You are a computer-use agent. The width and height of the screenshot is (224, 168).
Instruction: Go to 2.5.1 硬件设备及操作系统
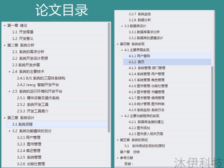(38, 98)
